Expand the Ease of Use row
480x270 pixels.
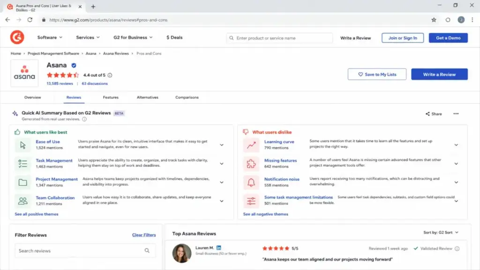(221, 145)
